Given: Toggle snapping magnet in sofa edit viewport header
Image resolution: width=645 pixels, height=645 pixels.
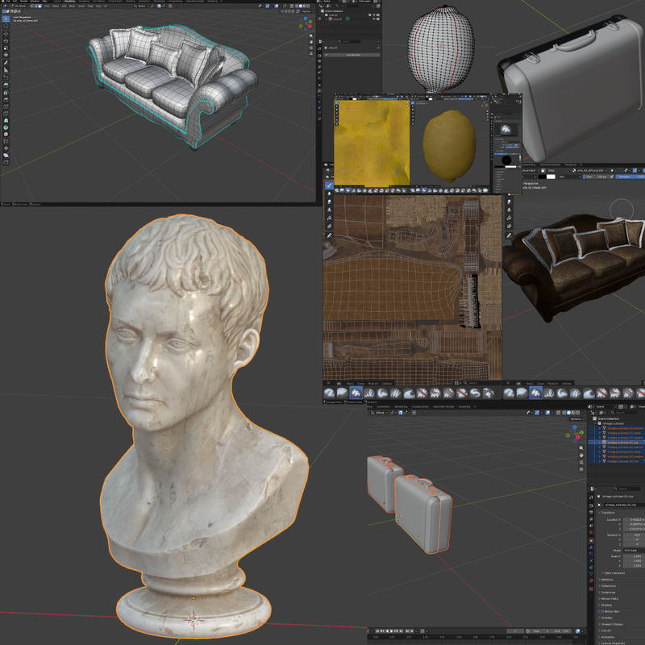Looking at the screenshot, I should tap(159, 6).
